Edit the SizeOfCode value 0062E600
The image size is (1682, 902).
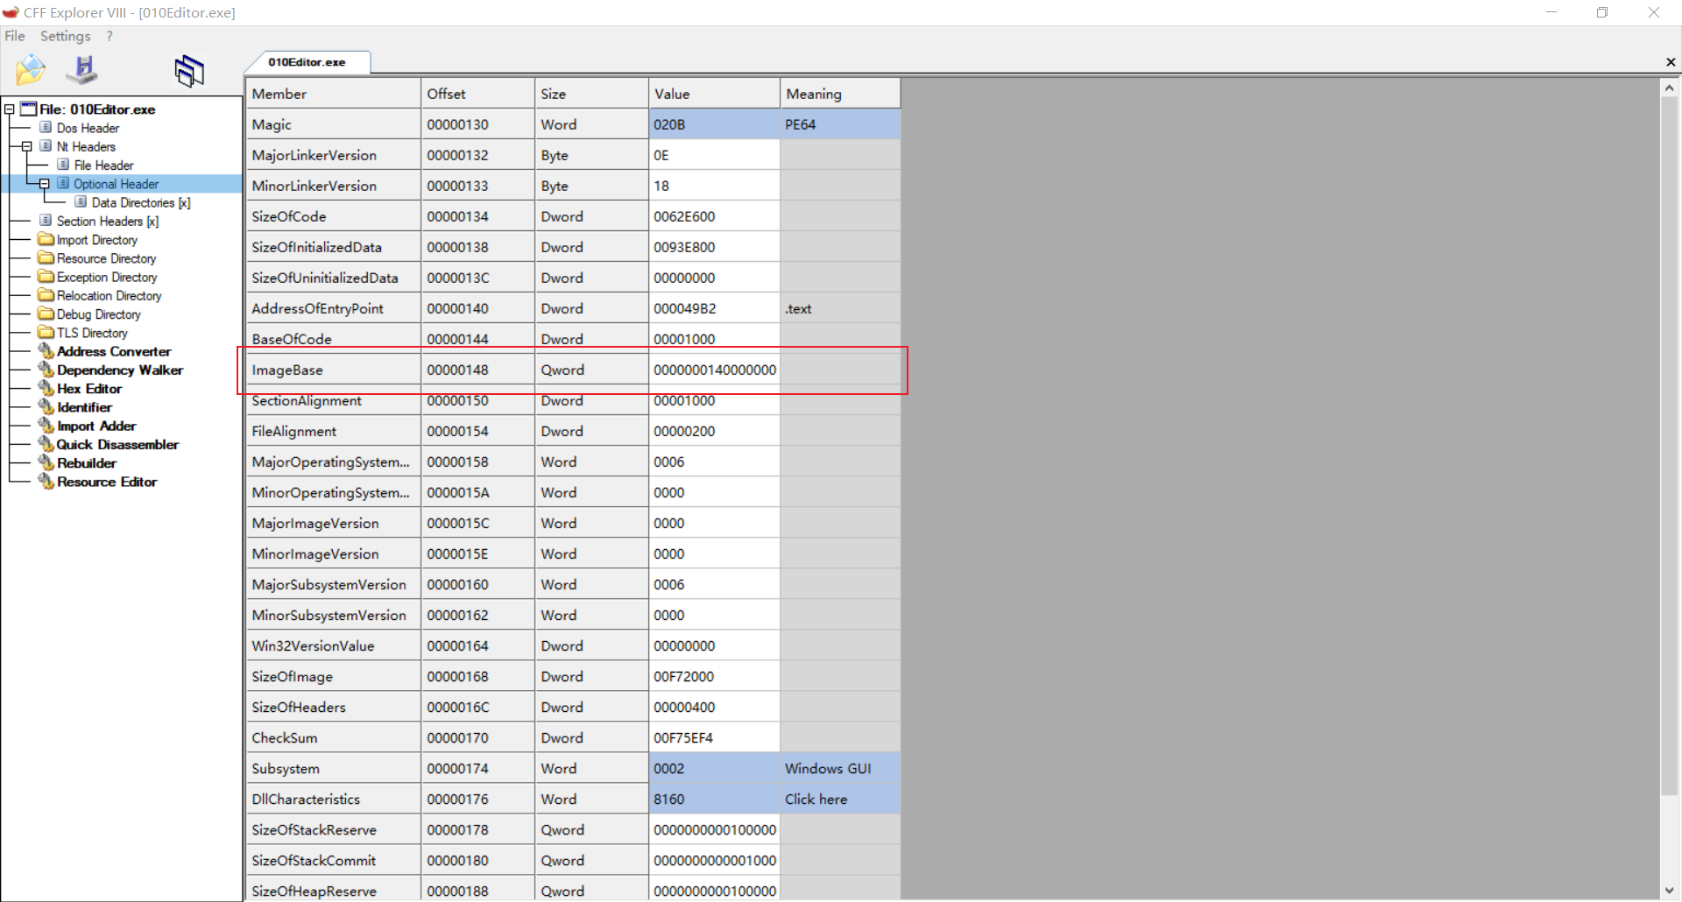pyautogui.click(x=715, y=216)
